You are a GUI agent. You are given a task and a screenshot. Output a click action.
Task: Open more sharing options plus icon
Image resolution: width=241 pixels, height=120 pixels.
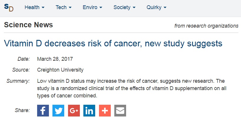click(x=105, y=110)
